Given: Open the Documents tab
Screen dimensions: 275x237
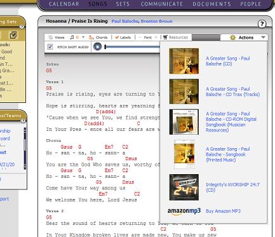Looking at the screenshot, I should pyautogui.click(x=211, y=4).
